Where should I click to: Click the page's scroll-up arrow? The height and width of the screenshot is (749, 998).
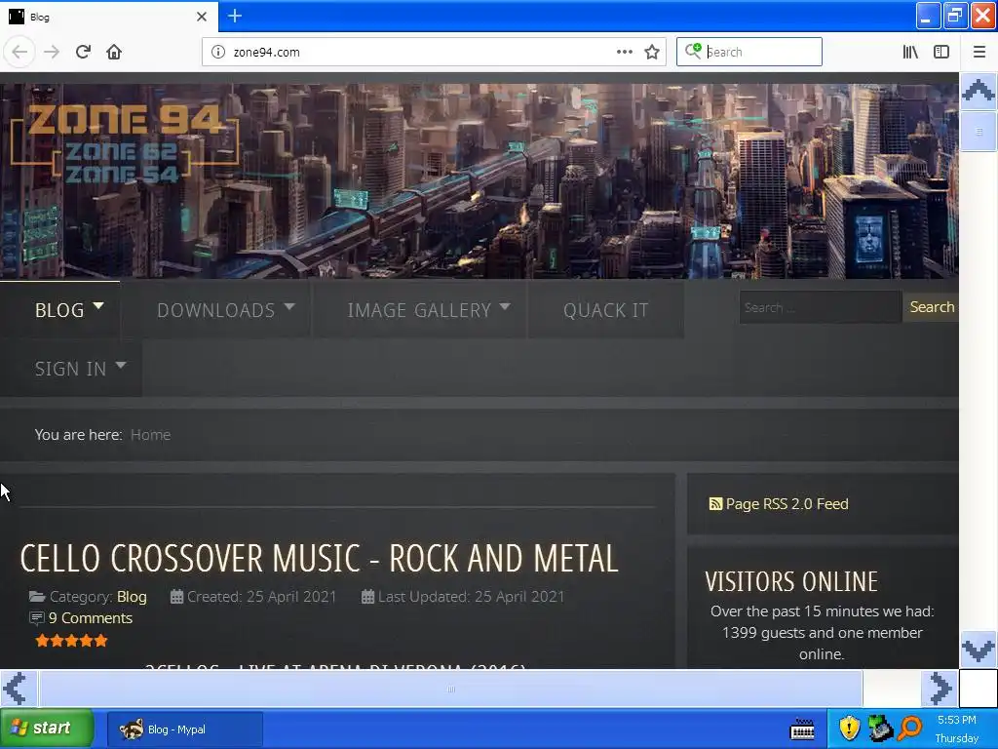click(979, 91)
